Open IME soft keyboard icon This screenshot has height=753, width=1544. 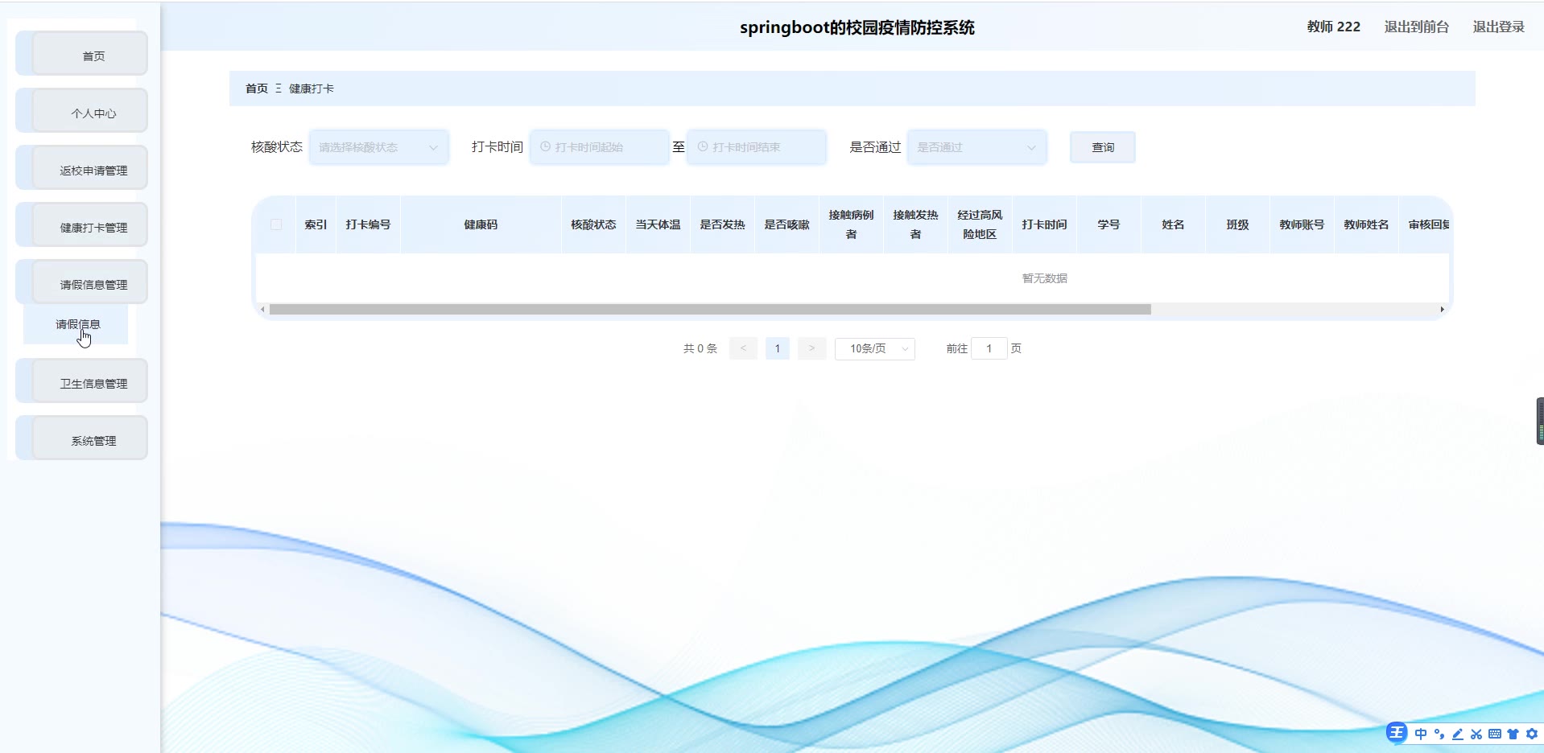point(1495,734)
